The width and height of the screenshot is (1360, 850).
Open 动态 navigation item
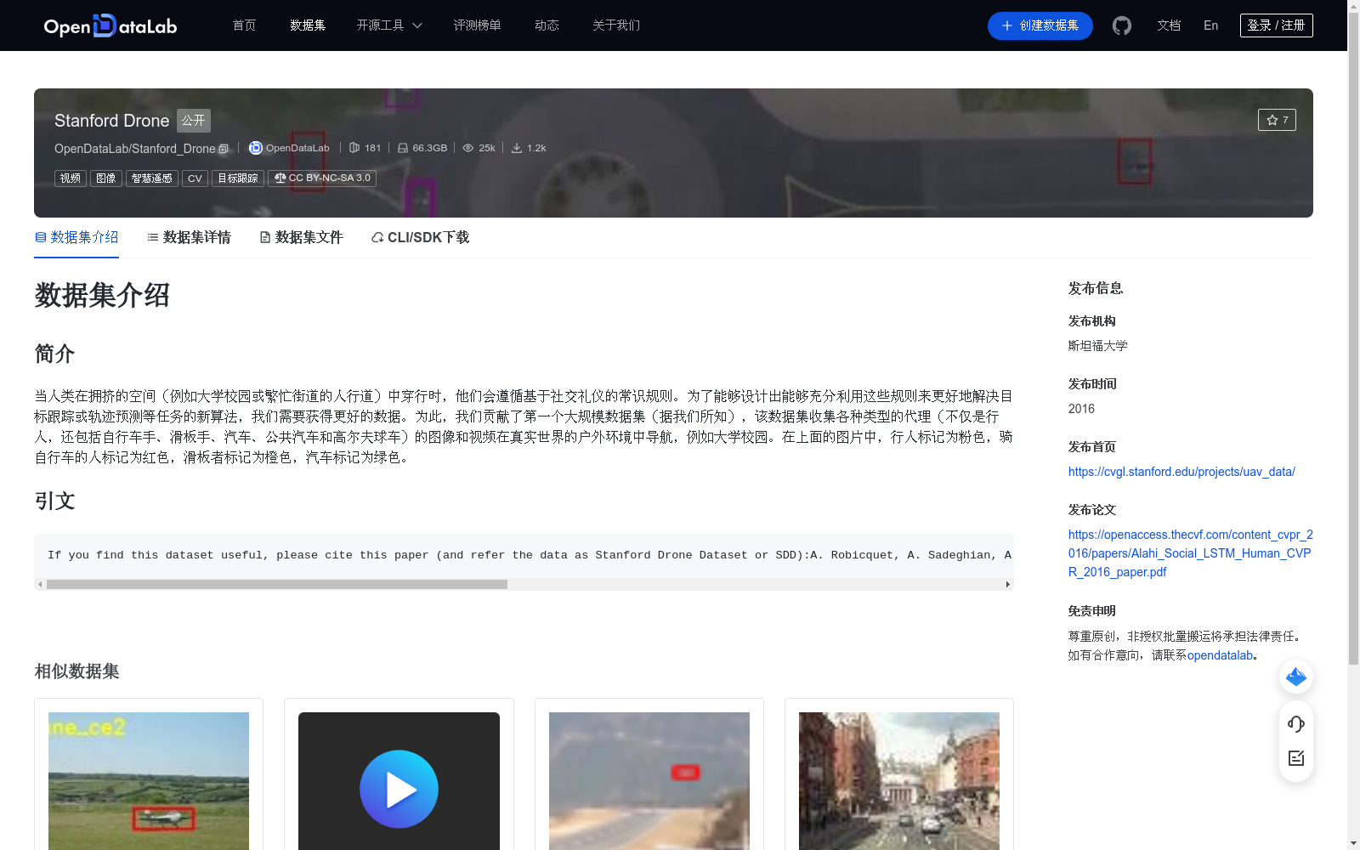click(547, 25)
